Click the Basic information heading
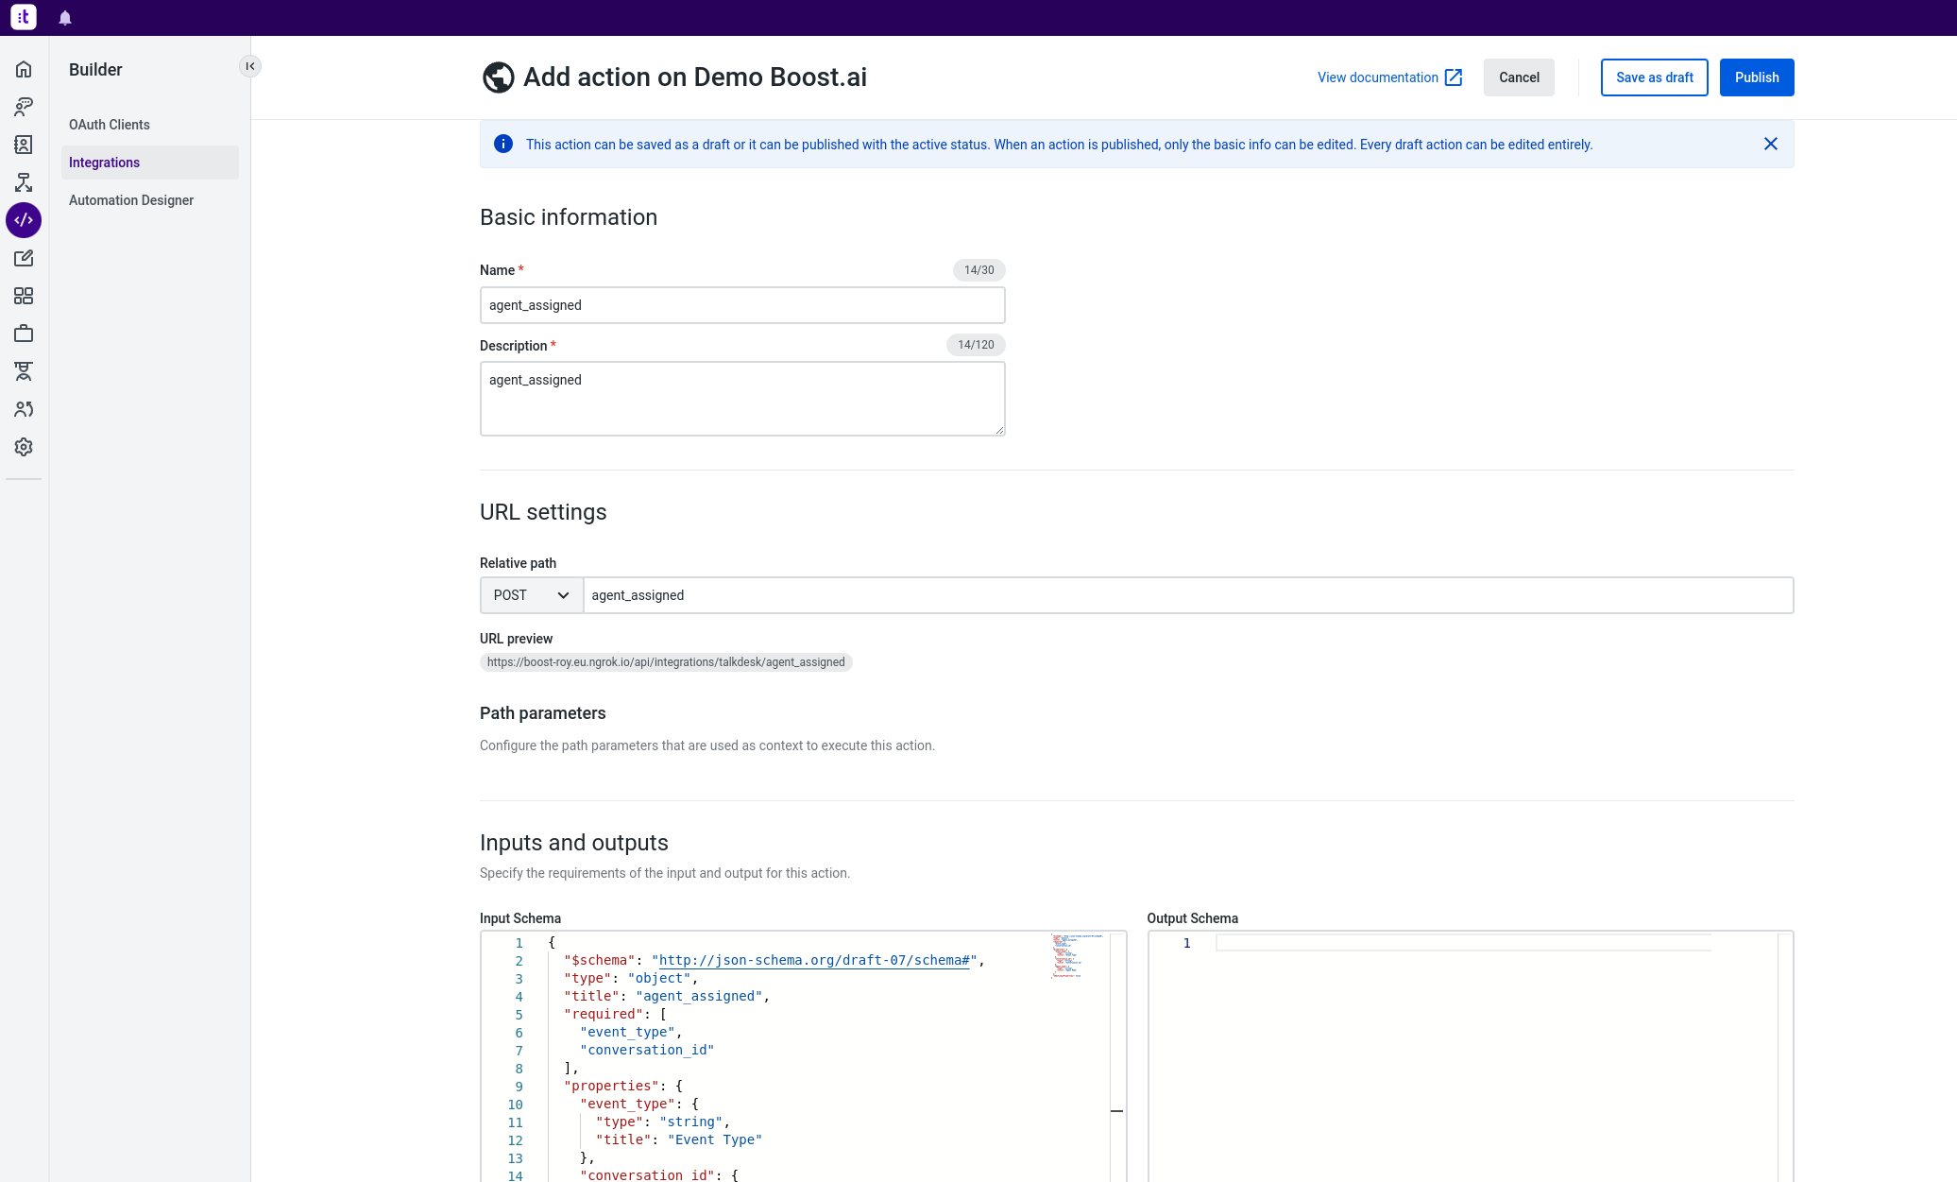The image size is (1957, 1182). (569, 217)
